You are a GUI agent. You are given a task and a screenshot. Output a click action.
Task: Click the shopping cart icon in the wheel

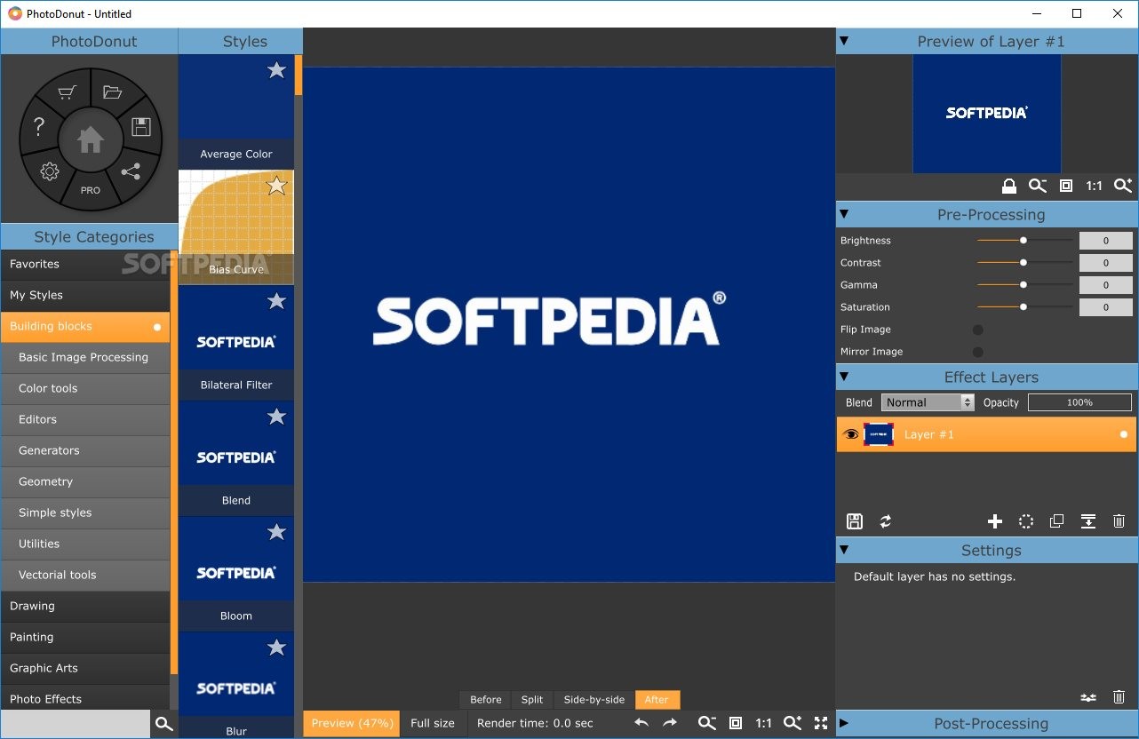pyautogui.click(x=67, y=92)
